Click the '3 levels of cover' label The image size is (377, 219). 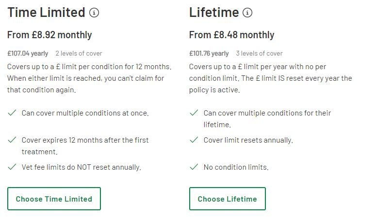coord(259,54)
